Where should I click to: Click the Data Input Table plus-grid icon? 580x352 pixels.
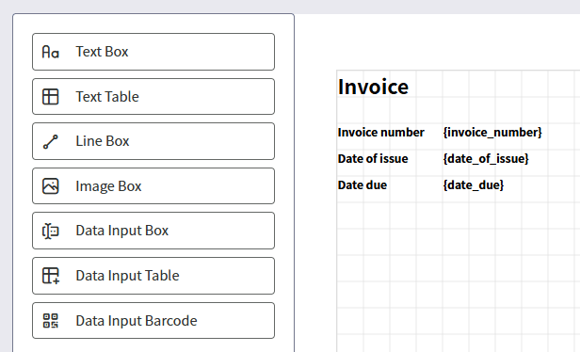(51, 276)
